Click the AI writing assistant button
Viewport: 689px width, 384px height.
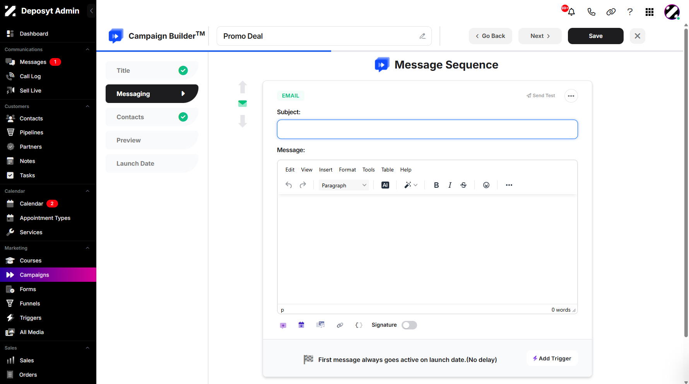pos(385,185)
